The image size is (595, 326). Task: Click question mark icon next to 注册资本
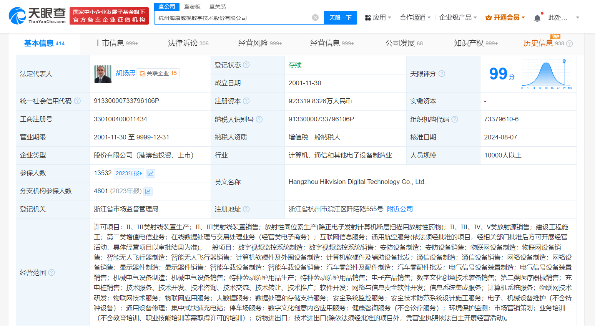247,101
